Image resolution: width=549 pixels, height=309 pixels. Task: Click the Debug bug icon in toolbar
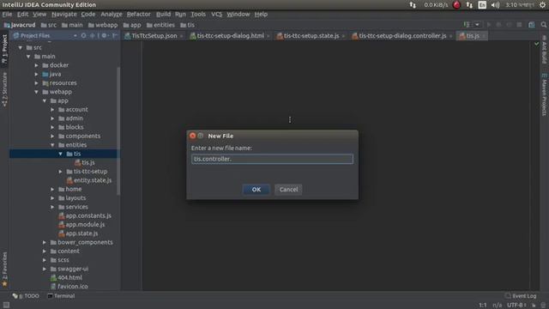tap(498, 25)
